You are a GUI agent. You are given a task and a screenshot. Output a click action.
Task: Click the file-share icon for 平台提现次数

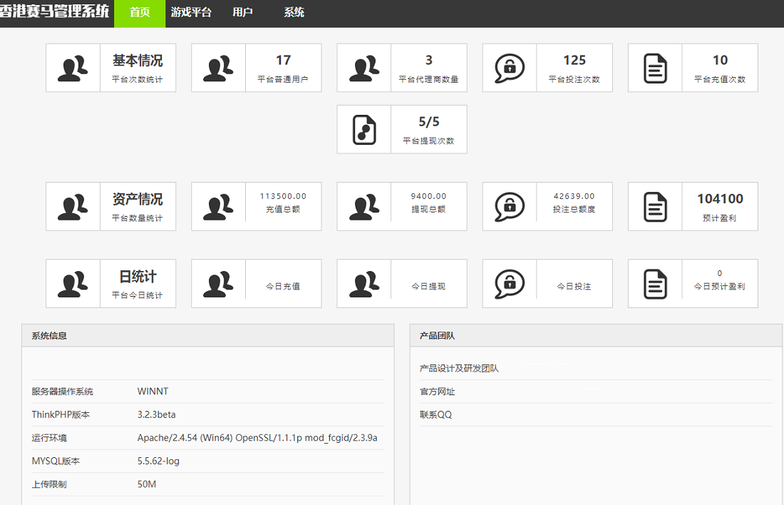[x=363, y=130]
